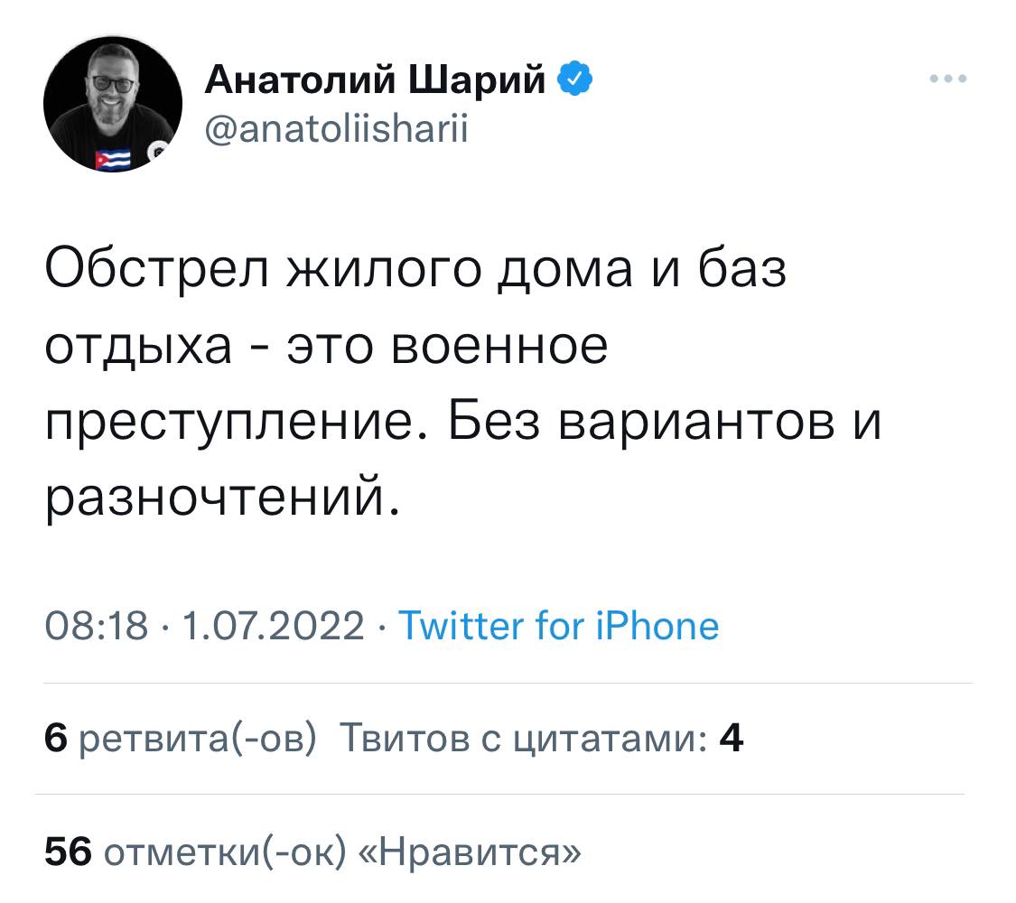Screen dimensions: 1016x903
Task: Click the retweet count number 6
Action: tap(56, 740)
